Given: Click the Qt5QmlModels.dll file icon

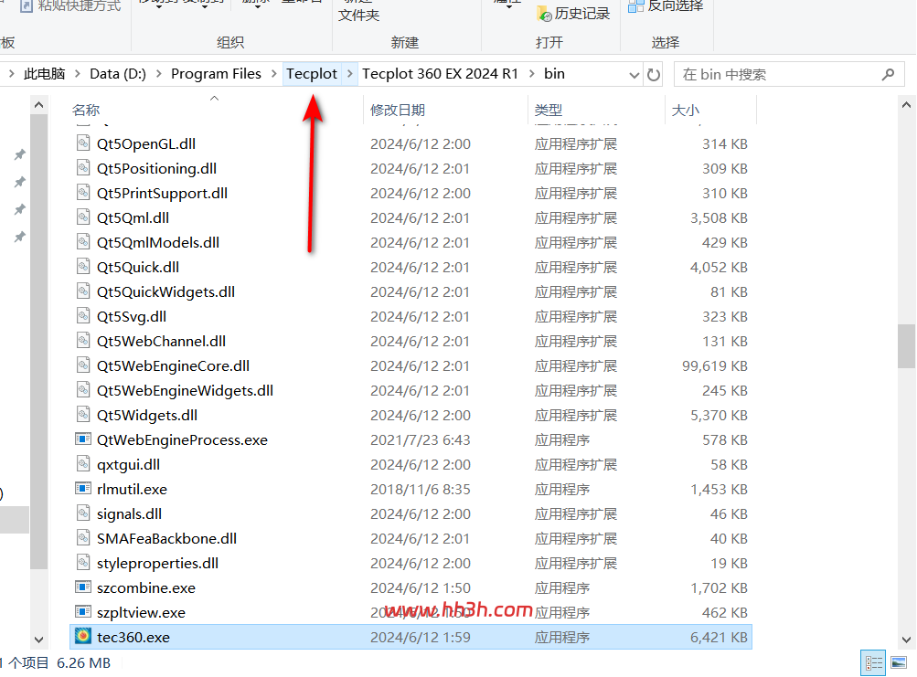Looking at the screenshot, I should tap(83, 242).
